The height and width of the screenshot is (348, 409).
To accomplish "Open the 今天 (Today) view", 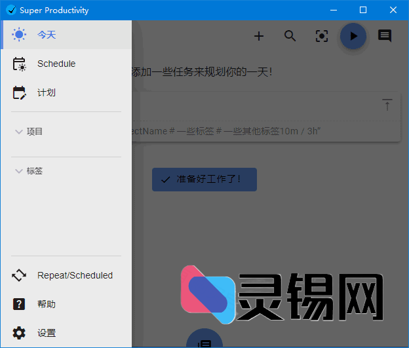I will (x=66, y=35).
